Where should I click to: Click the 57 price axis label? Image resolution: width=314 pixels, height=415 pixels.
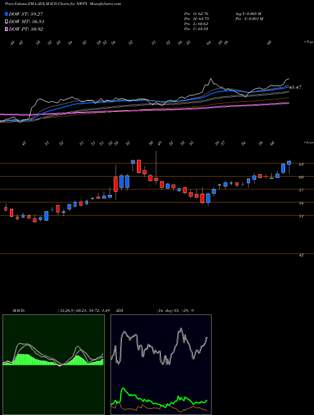[301, 191]
